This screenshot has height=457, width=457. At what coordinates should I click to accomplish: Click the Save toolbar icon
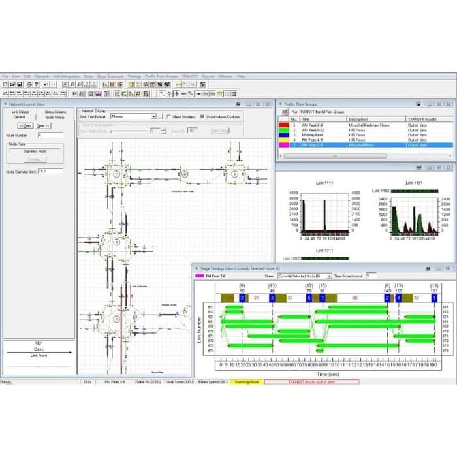click(20, 84)
